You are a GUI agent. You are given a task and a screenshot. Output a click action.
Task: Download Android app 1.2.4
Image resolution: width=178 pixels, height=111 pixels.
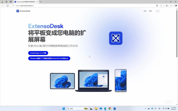(38, 53)
